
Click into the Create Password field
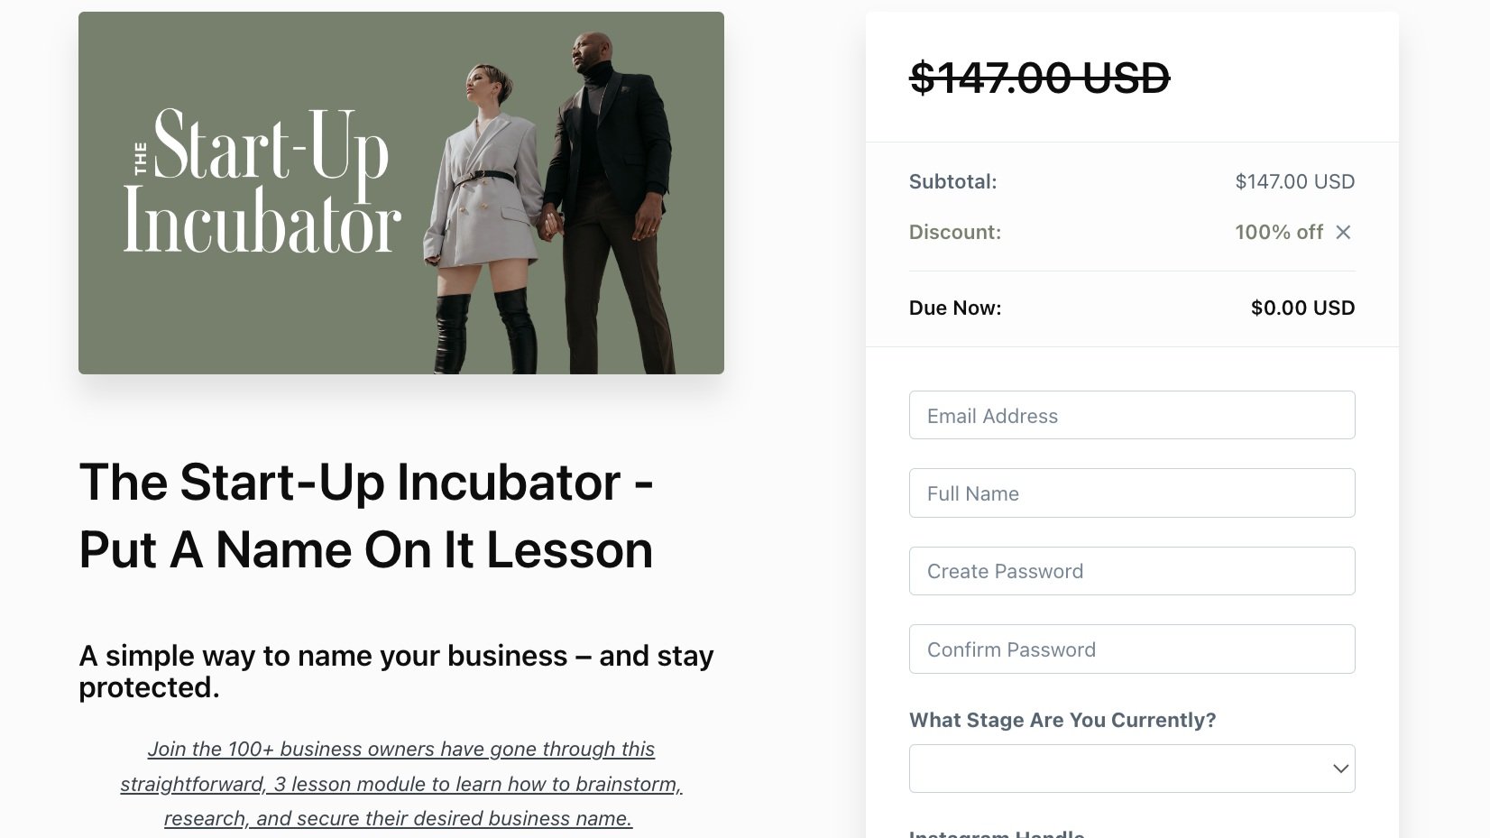tap(1132, 571)
